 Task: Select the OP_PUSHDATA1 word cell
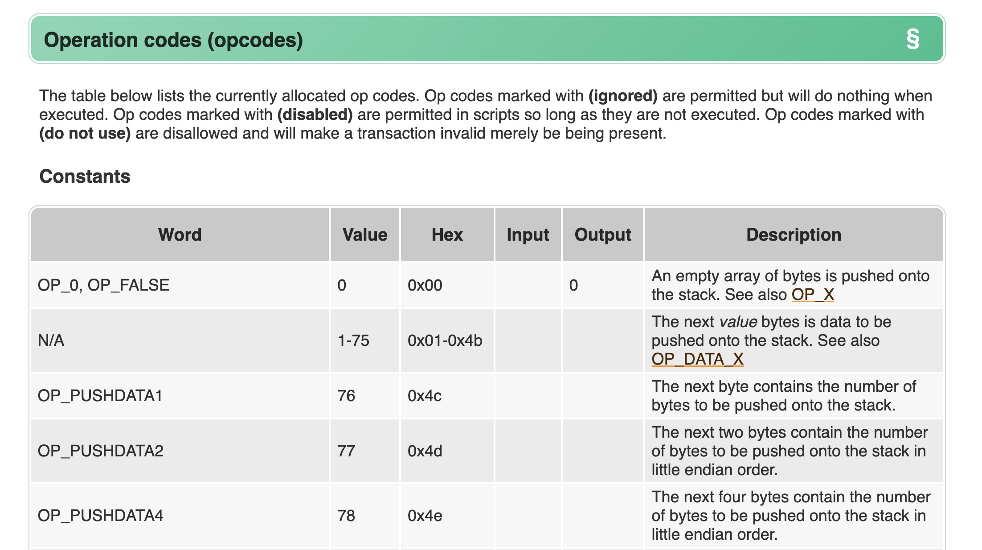pyautogui.click(x=100, y=396)
